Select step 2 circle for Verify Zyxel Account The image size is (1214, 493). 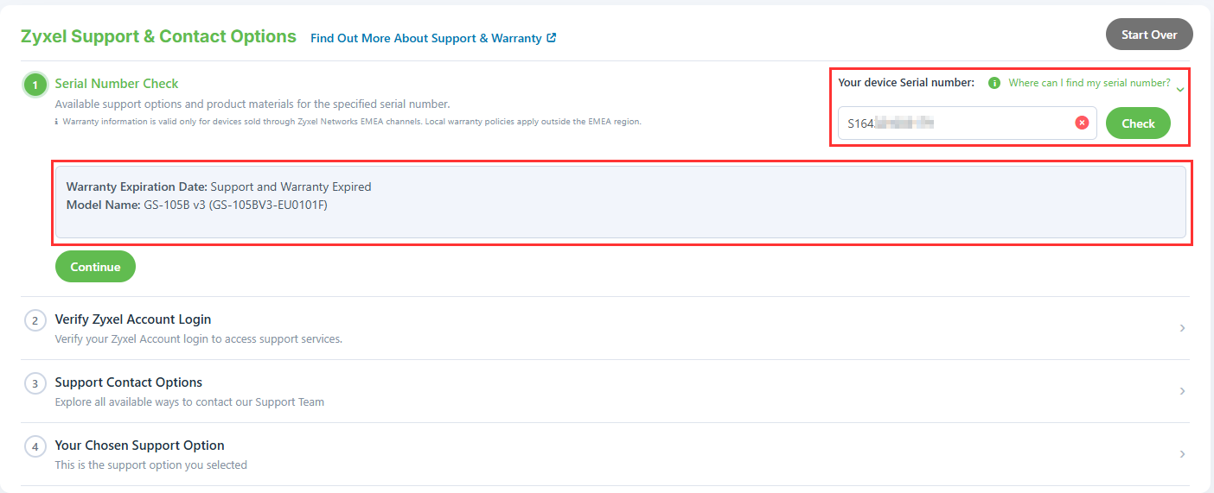click(x=35, y=320)
